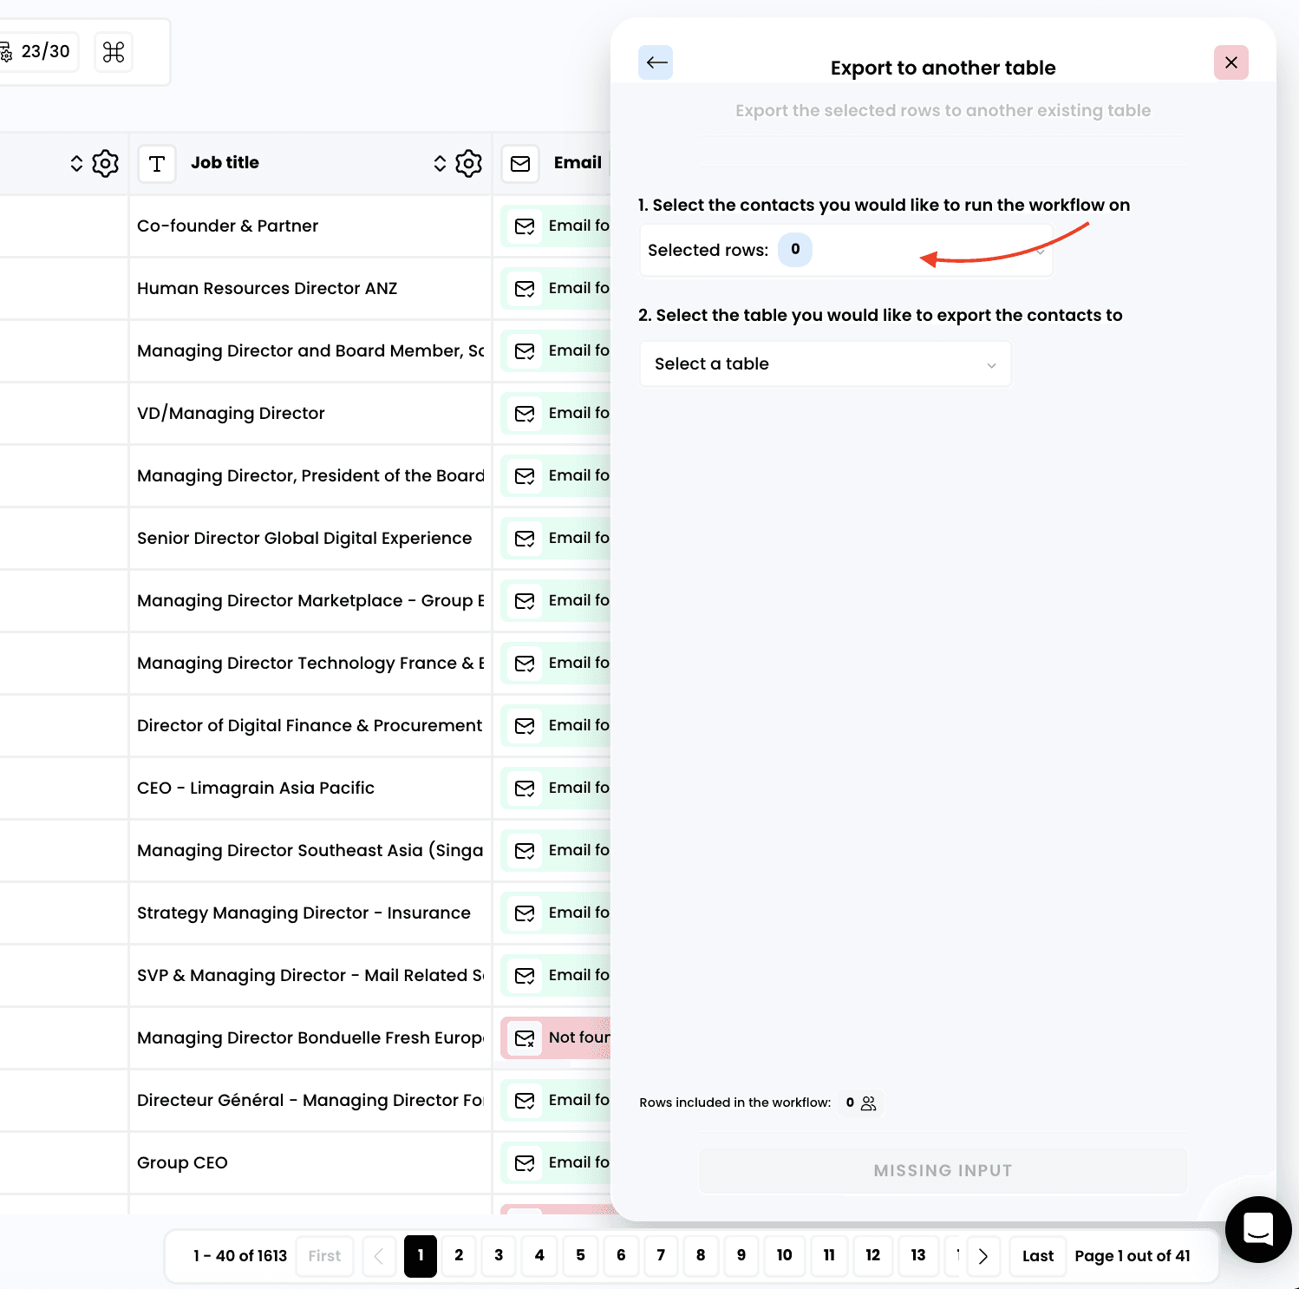Select Senior Director Global Digital Experience cell

pos(310,538)
